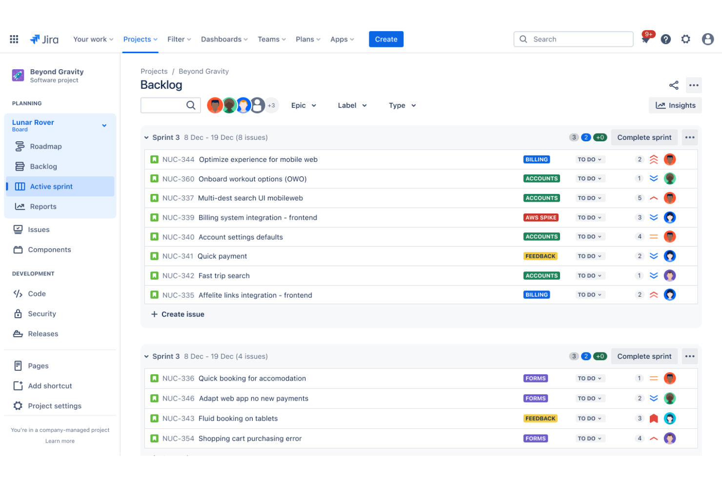
Task: Open Reports in the sidebar
Action: pyautogui.click(x=60, y=207)
